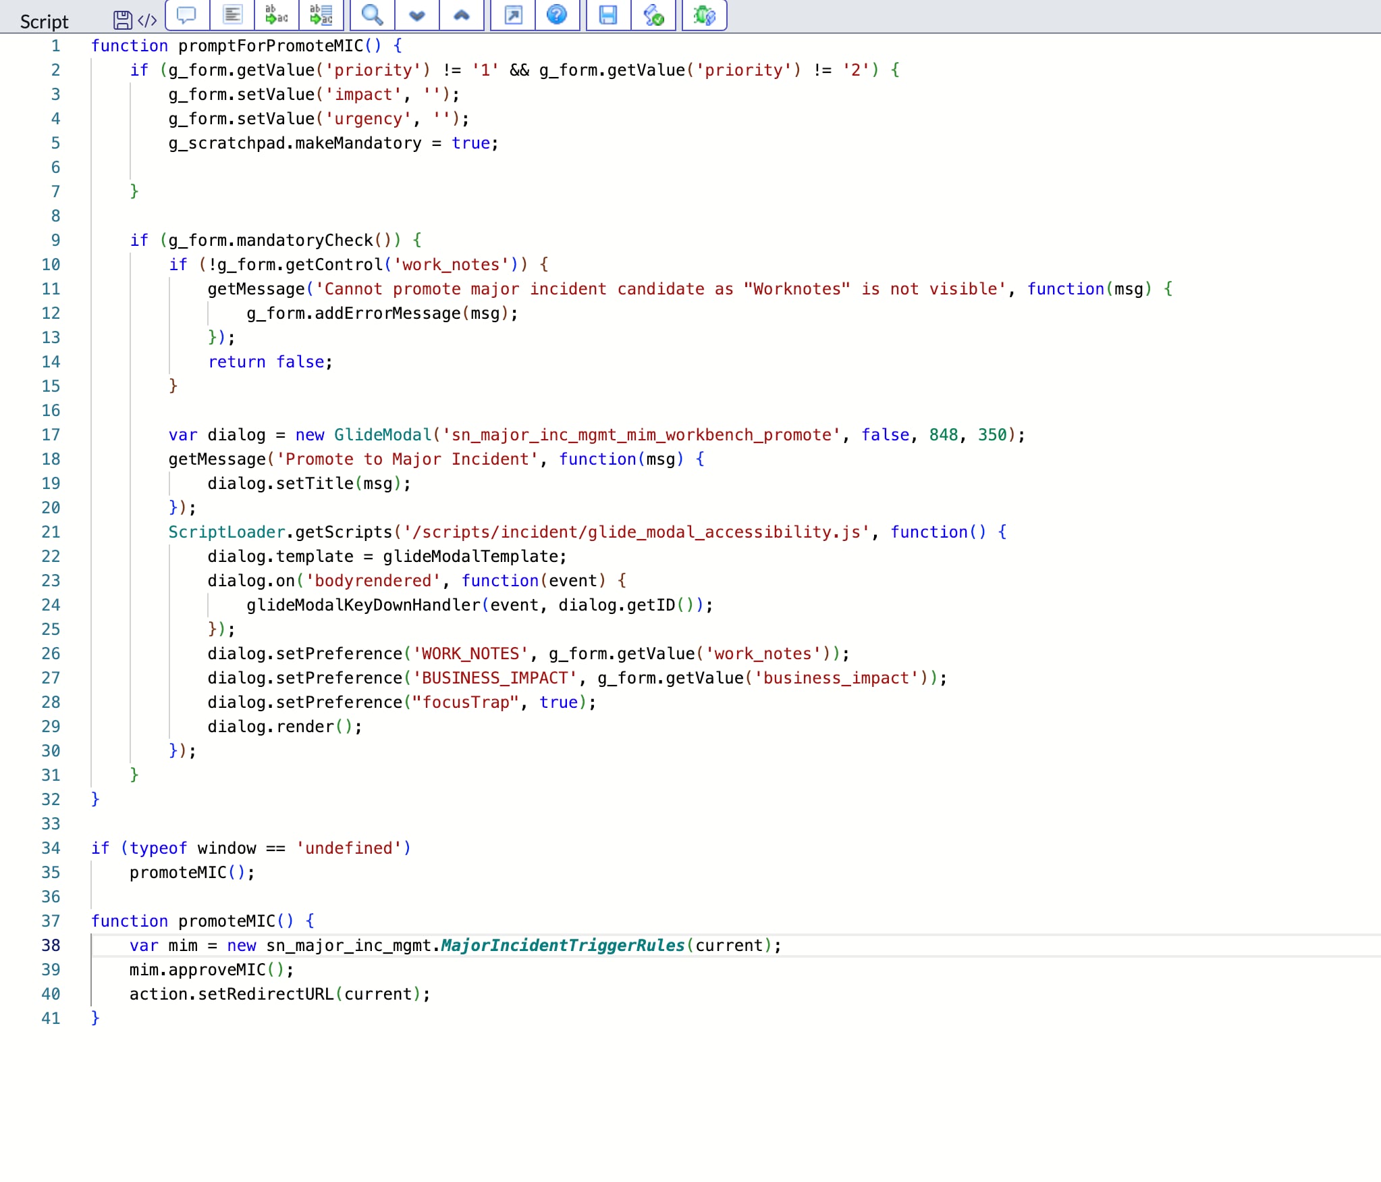1381x1182 pixels.
Task: Click small floppy disk icon beside Script label
Action: click(x=122, y=20)
